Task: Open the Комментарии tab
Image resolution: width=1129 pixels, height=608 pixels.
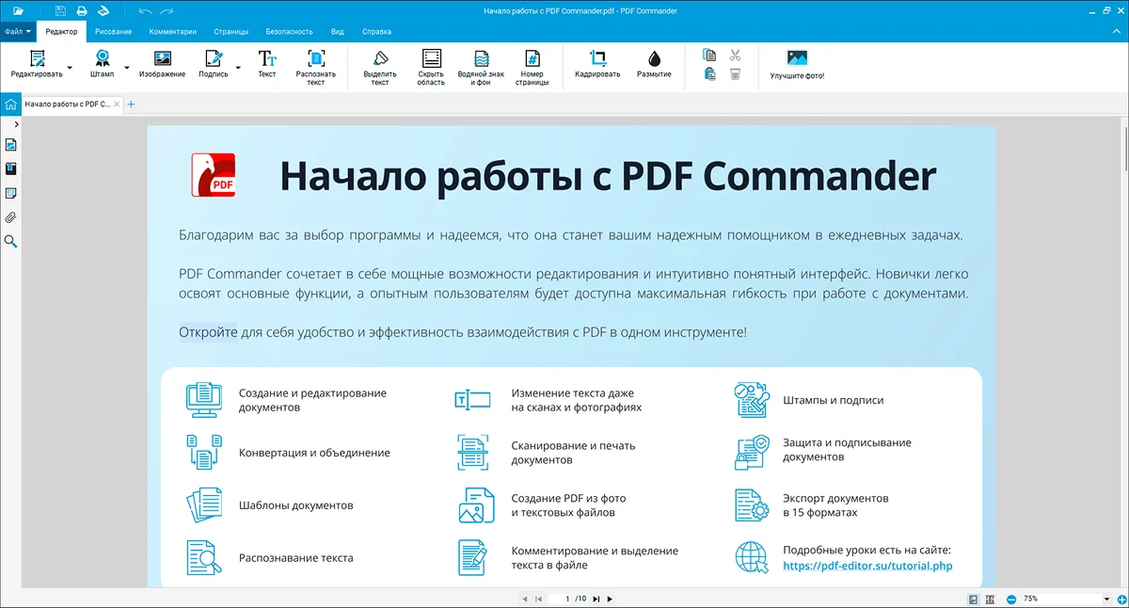Action: pos(173,32)
